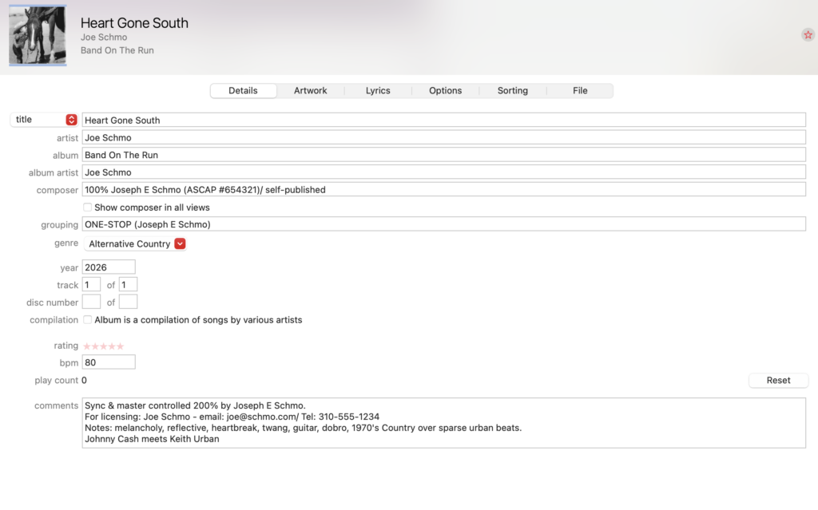Open the Lyrics tab
This screenshot has width=818, height=510.
click(378, 91)
